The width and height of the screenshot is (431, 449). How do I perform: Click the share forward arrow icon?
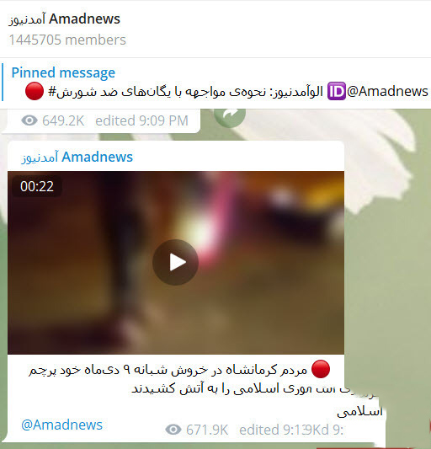coord(230,115)
